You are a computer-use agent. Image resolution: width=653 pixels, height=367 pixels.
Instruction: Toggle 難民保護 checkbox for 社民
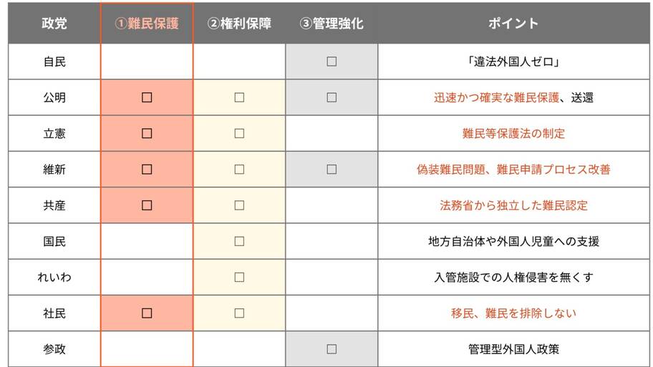coord(147,313)
